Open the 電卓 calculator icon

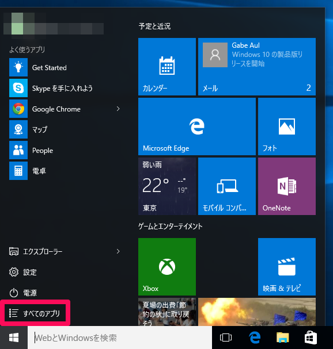pos(18,171)
